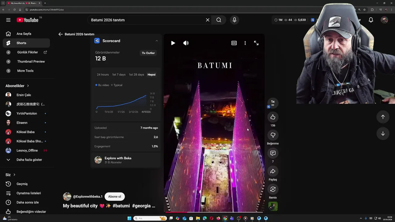This screenshot has width=395, height=222.
Task: Play the Batumi short video
Action: click(173, 43)
